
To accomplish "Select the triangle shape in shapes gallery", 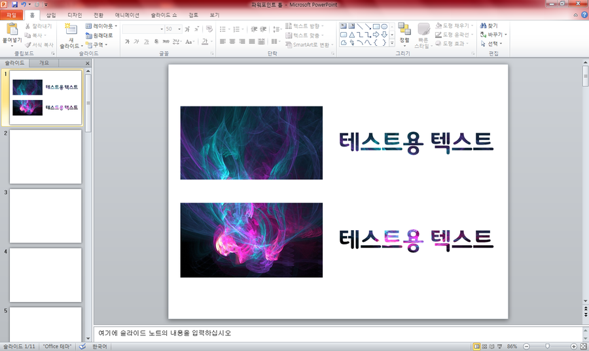I will pyautogui.click(x=351, y=35).
